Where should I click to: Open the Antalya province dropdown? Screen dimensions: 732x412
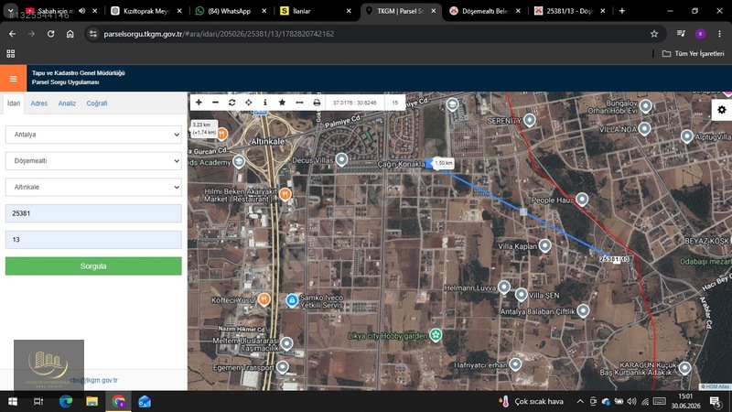point(93,135)
